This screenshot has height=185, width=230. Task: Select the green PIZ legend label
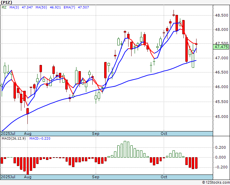click(x=4, y=7)
